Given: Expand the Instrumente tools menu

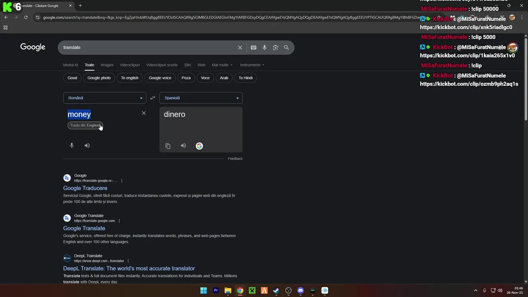Looking at the screenshot, I should [252, 65].
